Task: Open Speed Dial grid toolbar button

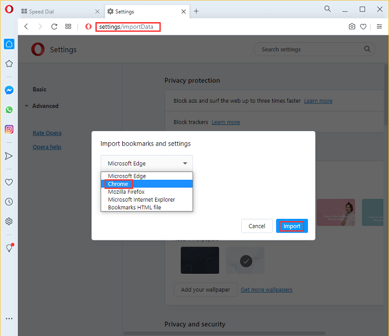Action: pyautogui.click(x=68, y=27)
